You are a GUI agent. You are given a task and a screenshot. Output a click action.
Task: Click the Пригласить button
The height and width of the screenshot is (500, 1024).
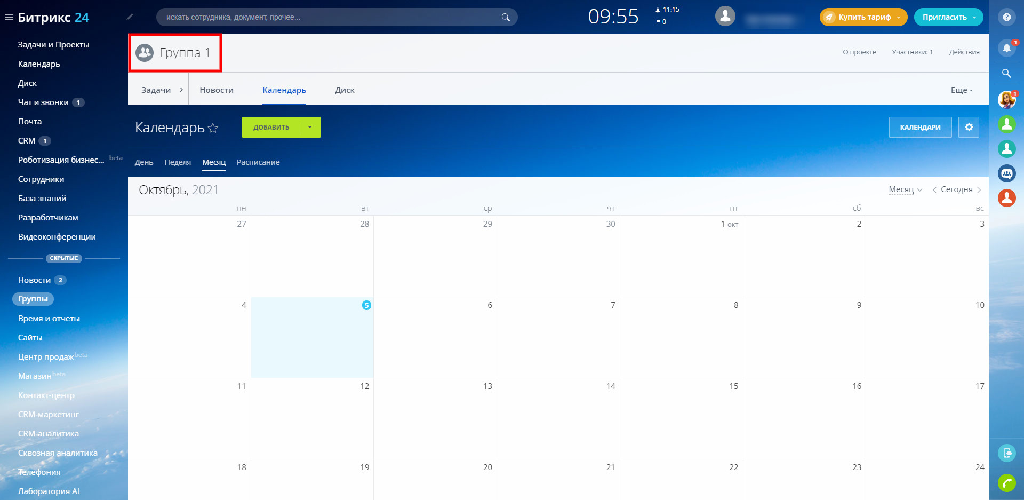pyautogui.click(x=949, y=17)
